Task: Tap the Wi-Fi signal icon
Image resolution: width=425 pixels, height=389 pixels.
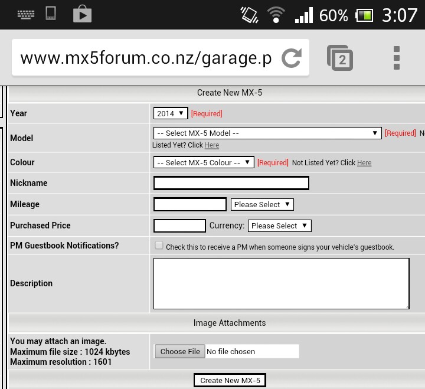Action: tap(275, 14)
